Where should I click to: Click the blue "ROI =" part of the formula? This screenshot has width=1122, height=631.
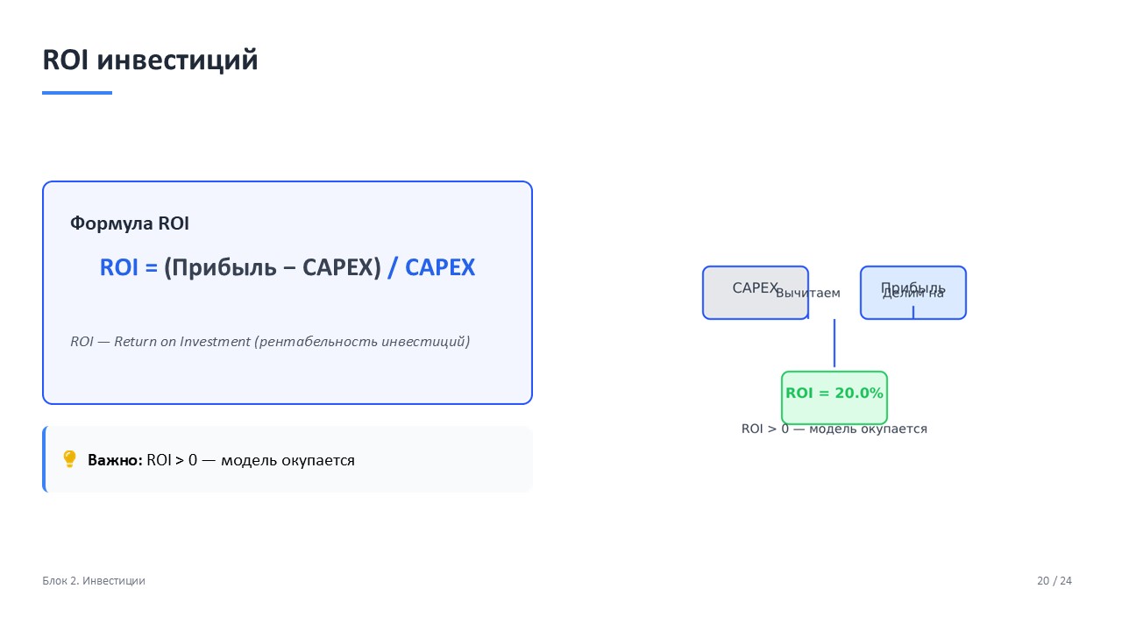pos(128,267)
